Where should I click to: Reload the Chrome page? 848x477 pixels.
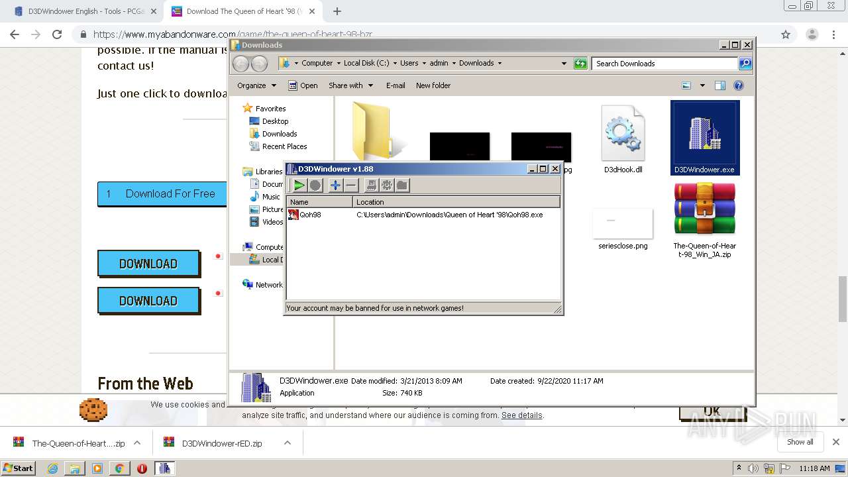coord(57,34)
